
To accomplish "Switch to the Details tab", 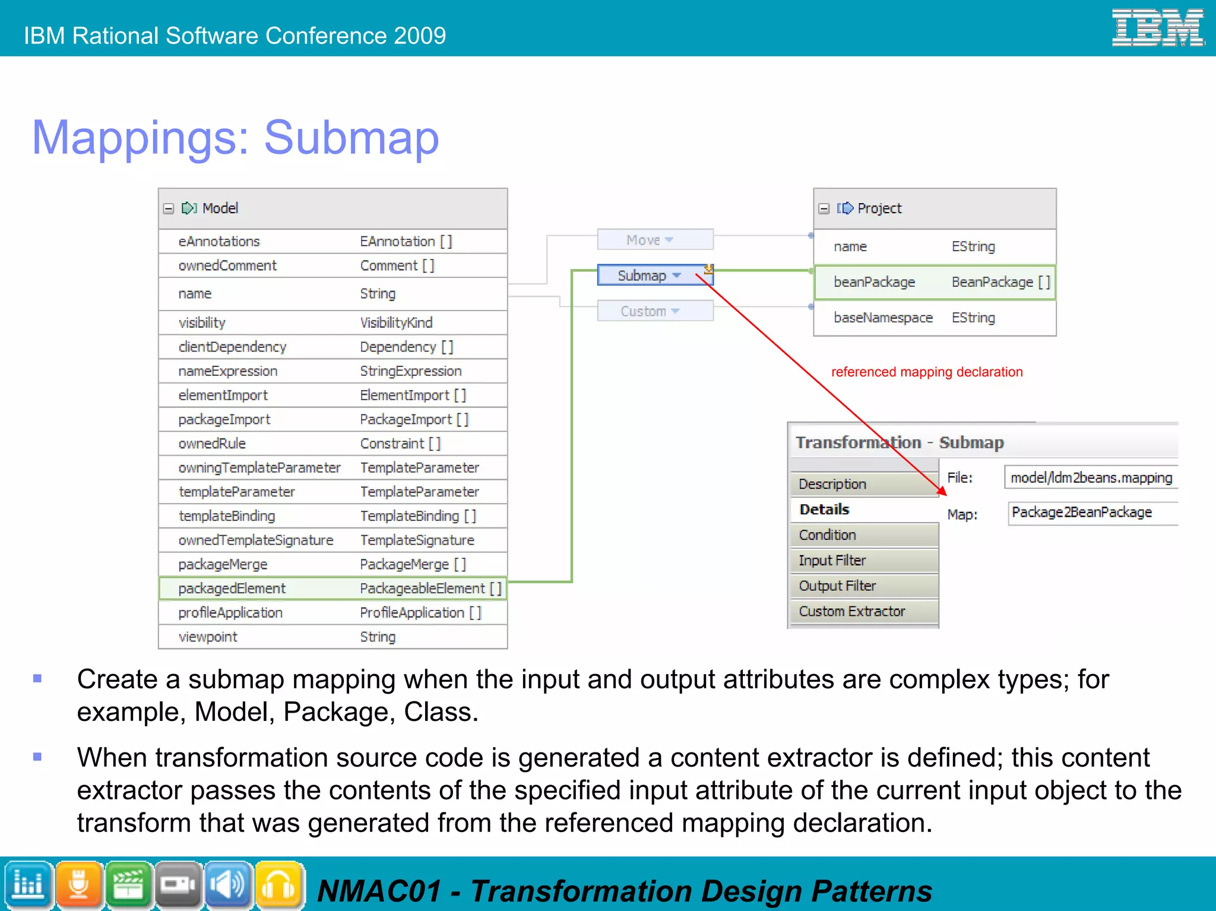I will click(864, 510).
